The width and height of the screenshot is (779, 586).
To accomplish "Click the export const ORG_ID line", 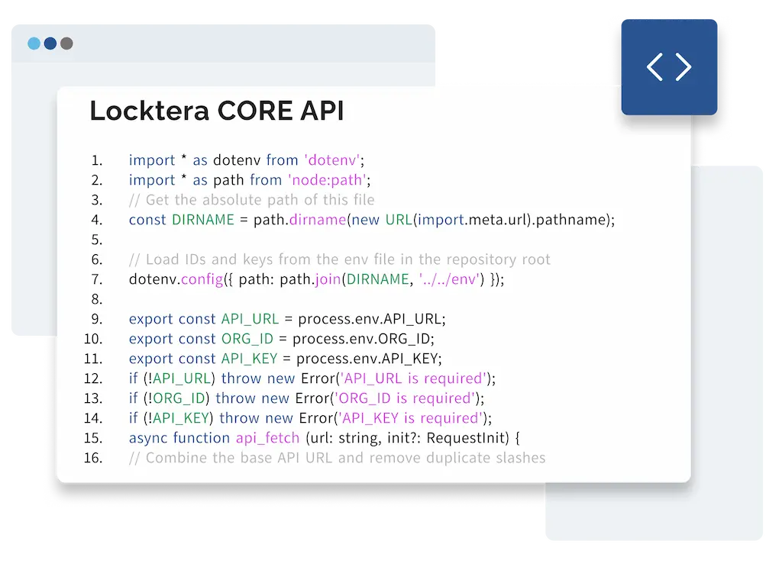I will pos(282,339).
